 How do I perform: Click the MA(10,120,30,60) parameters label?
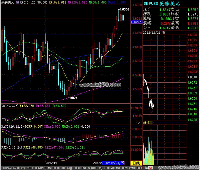[x=33, y=2]
